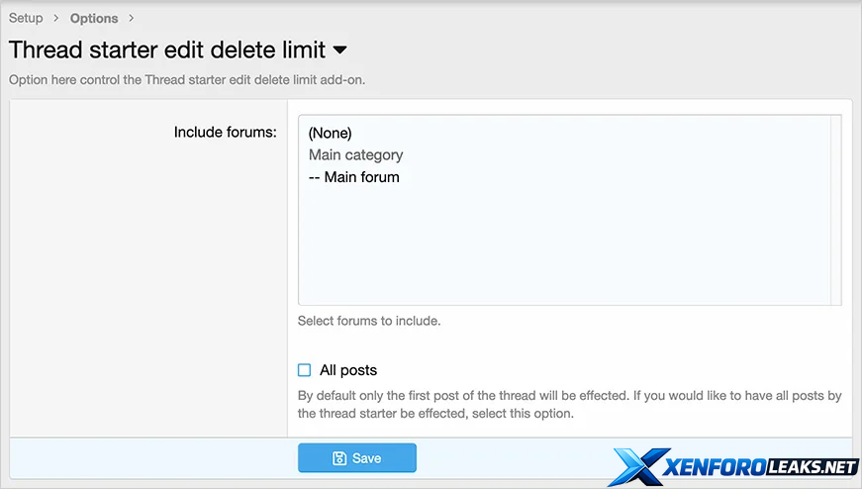The image size is (862, 489).
Task: Click the Setup breadcrumb link
Action: pyautogui.click(x=26, y=18)
